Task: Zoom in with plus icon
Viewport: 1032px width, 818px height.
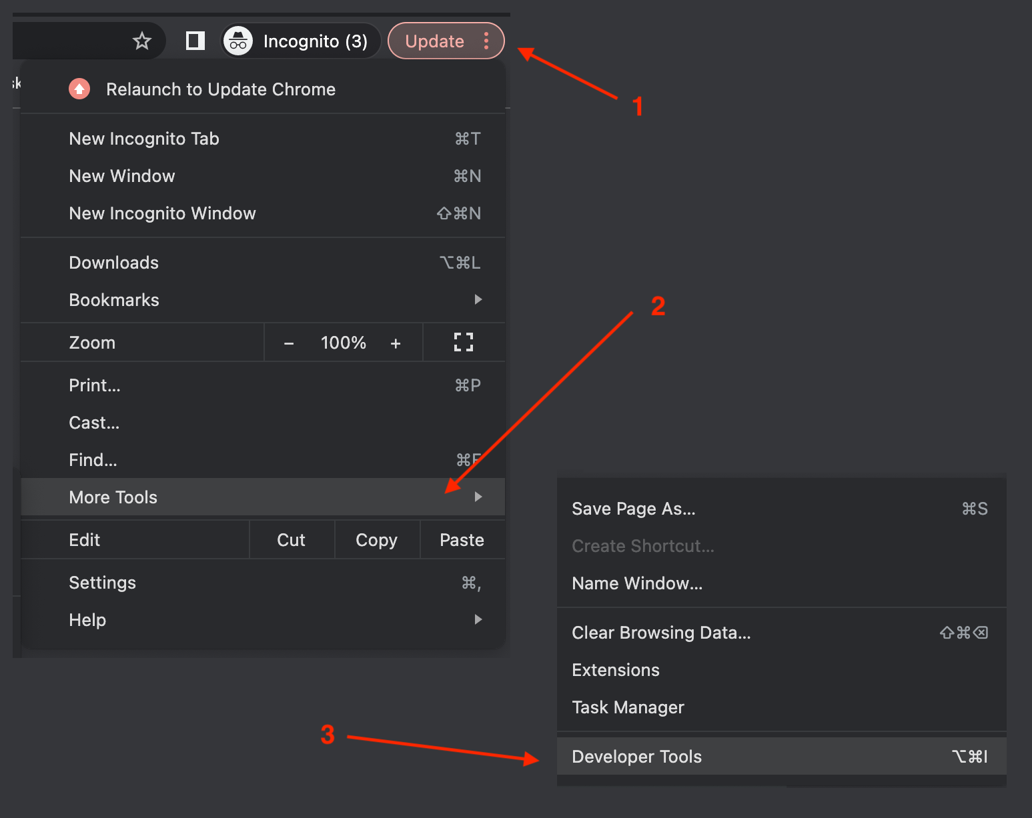Action: pos(396,343)
